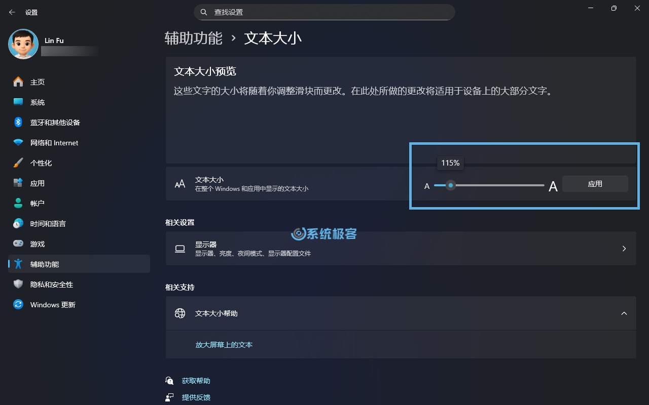
Task: Click the text size slider thumb
Action: point(450,185)
